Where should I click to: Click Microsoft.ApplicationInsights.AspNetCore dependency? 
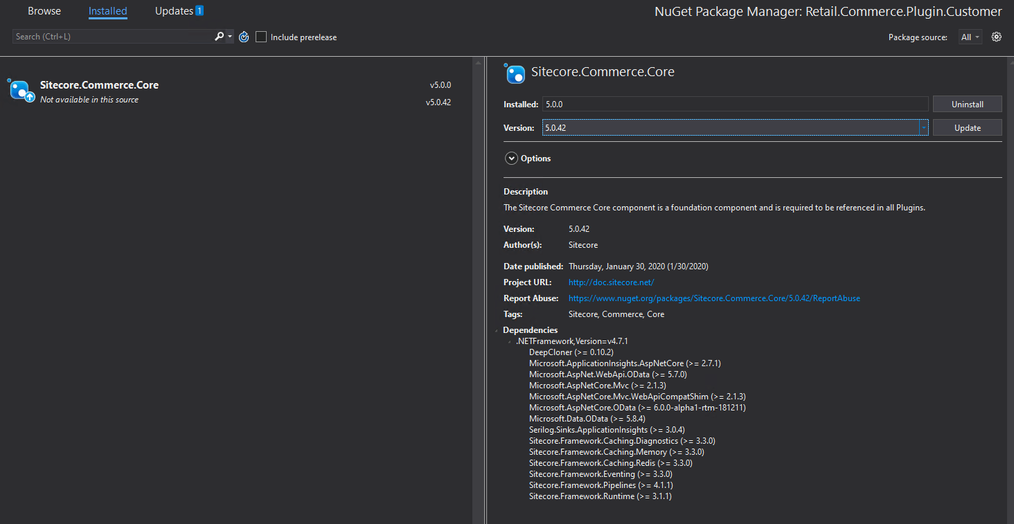[x=625, y=363]
